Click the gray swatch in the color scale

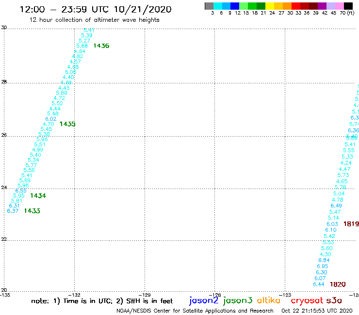pyautogui.click(x=209, y=6)
